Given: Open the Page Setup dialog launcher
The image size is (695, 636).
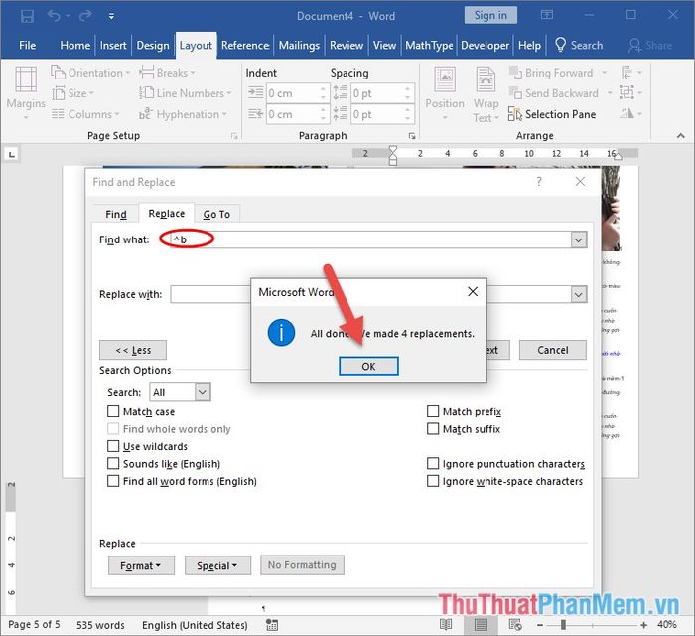Looking at the screenshot, I should tap(234, 136).
